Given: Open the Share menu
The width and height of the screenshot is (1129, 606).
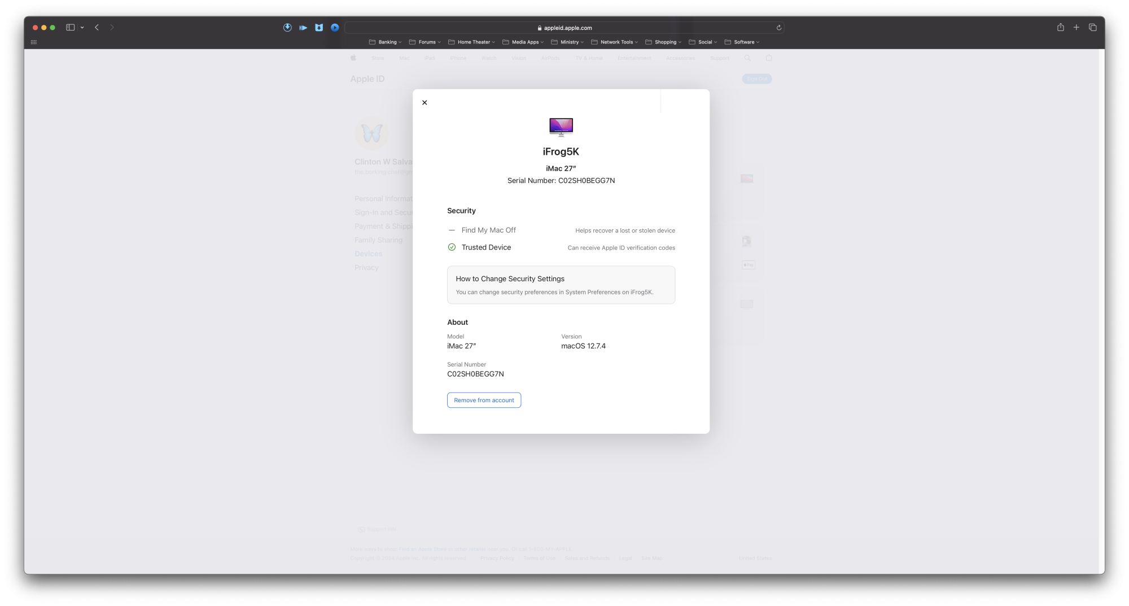Looking at the screenshot, I should click(x=1061, y=27).
